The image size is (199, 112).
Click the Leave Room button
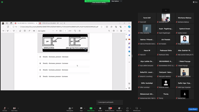[193, 109]
